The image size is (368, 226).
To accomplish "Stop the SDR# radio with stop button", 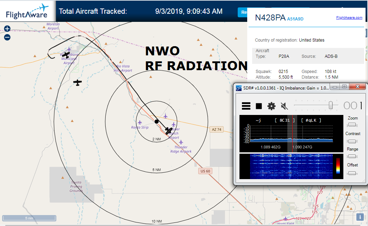I will pos(258,106).
